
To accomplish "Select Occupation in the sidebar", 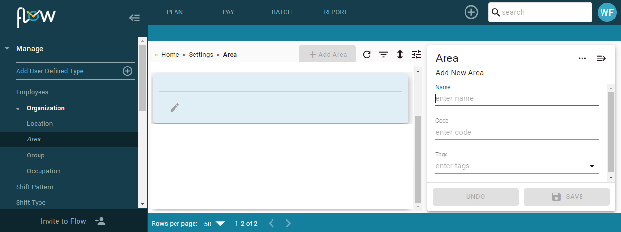I will pyautogui.click(x=44, y=171).
